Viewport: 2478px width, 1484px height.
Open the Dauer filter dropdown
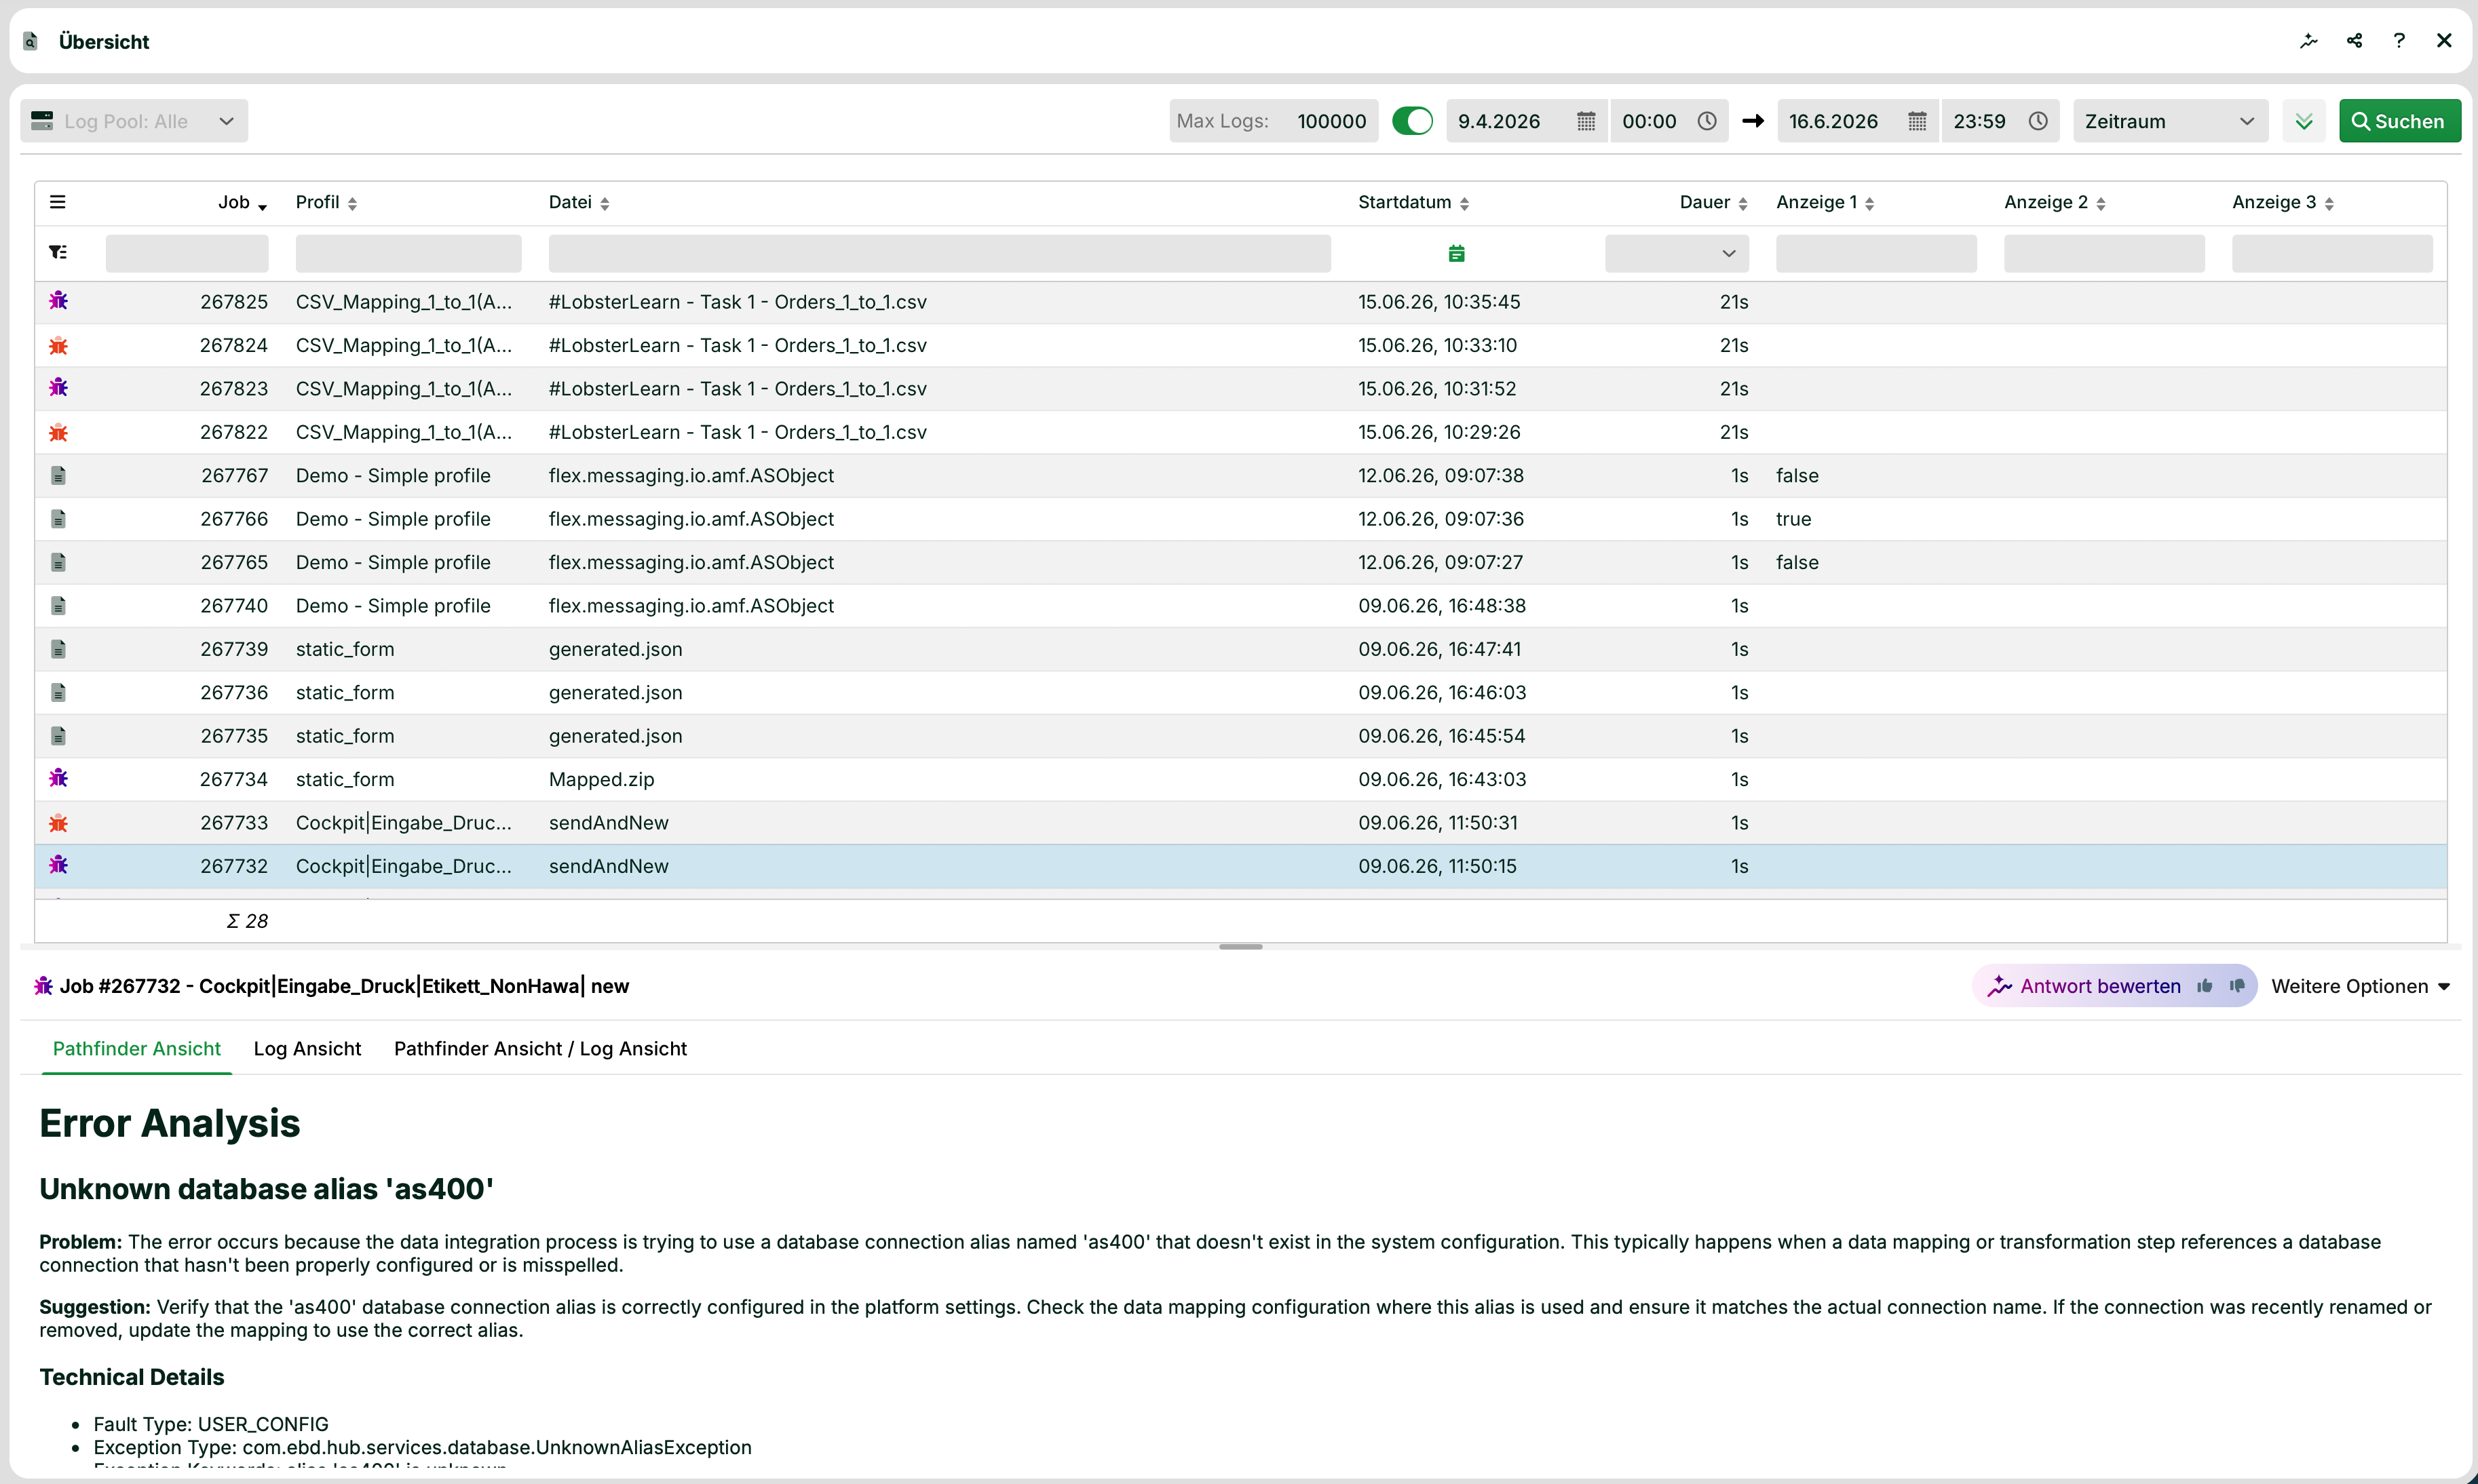click(1677, 253)
